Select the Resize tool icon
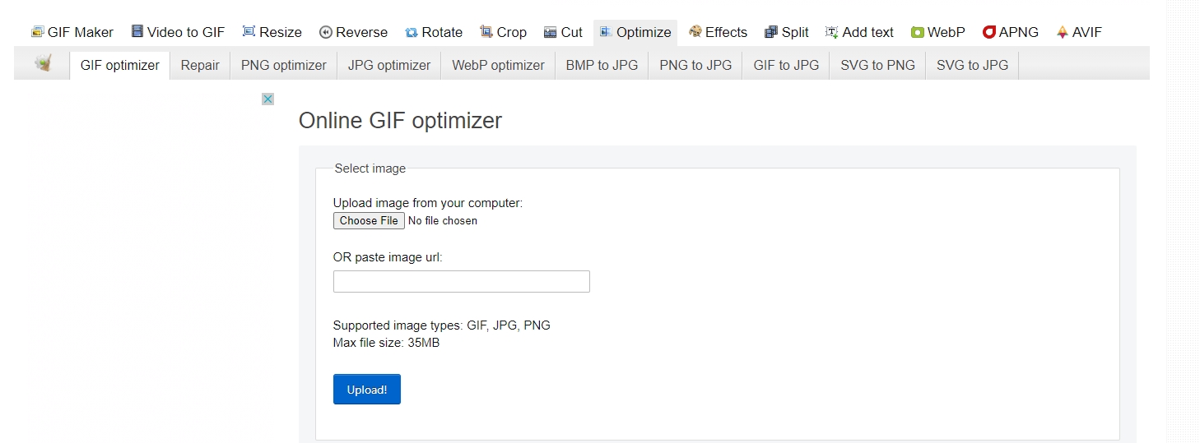This screenshot has height=443, width=1200. point(249,32)
